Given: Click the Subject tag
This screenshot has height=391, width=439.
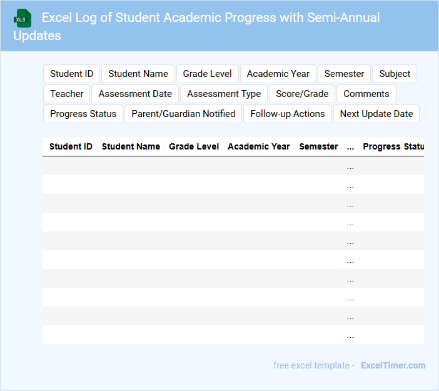Looking at the screenshot, I should 395,74.
